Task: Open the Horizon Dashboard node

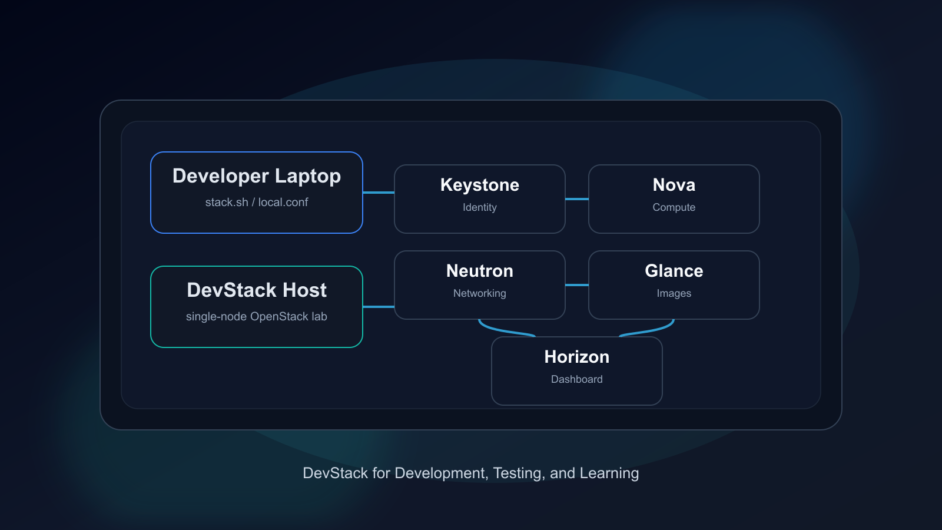Action: tap(577, 371)
